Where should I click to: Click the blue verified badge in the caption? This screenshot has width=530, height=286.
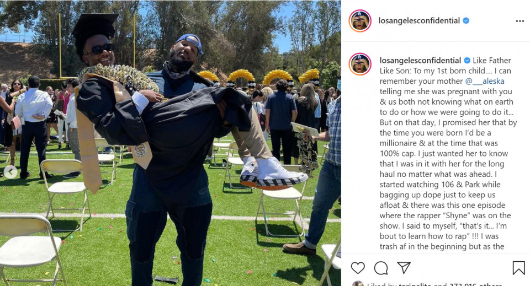click(x=467, y=61)
